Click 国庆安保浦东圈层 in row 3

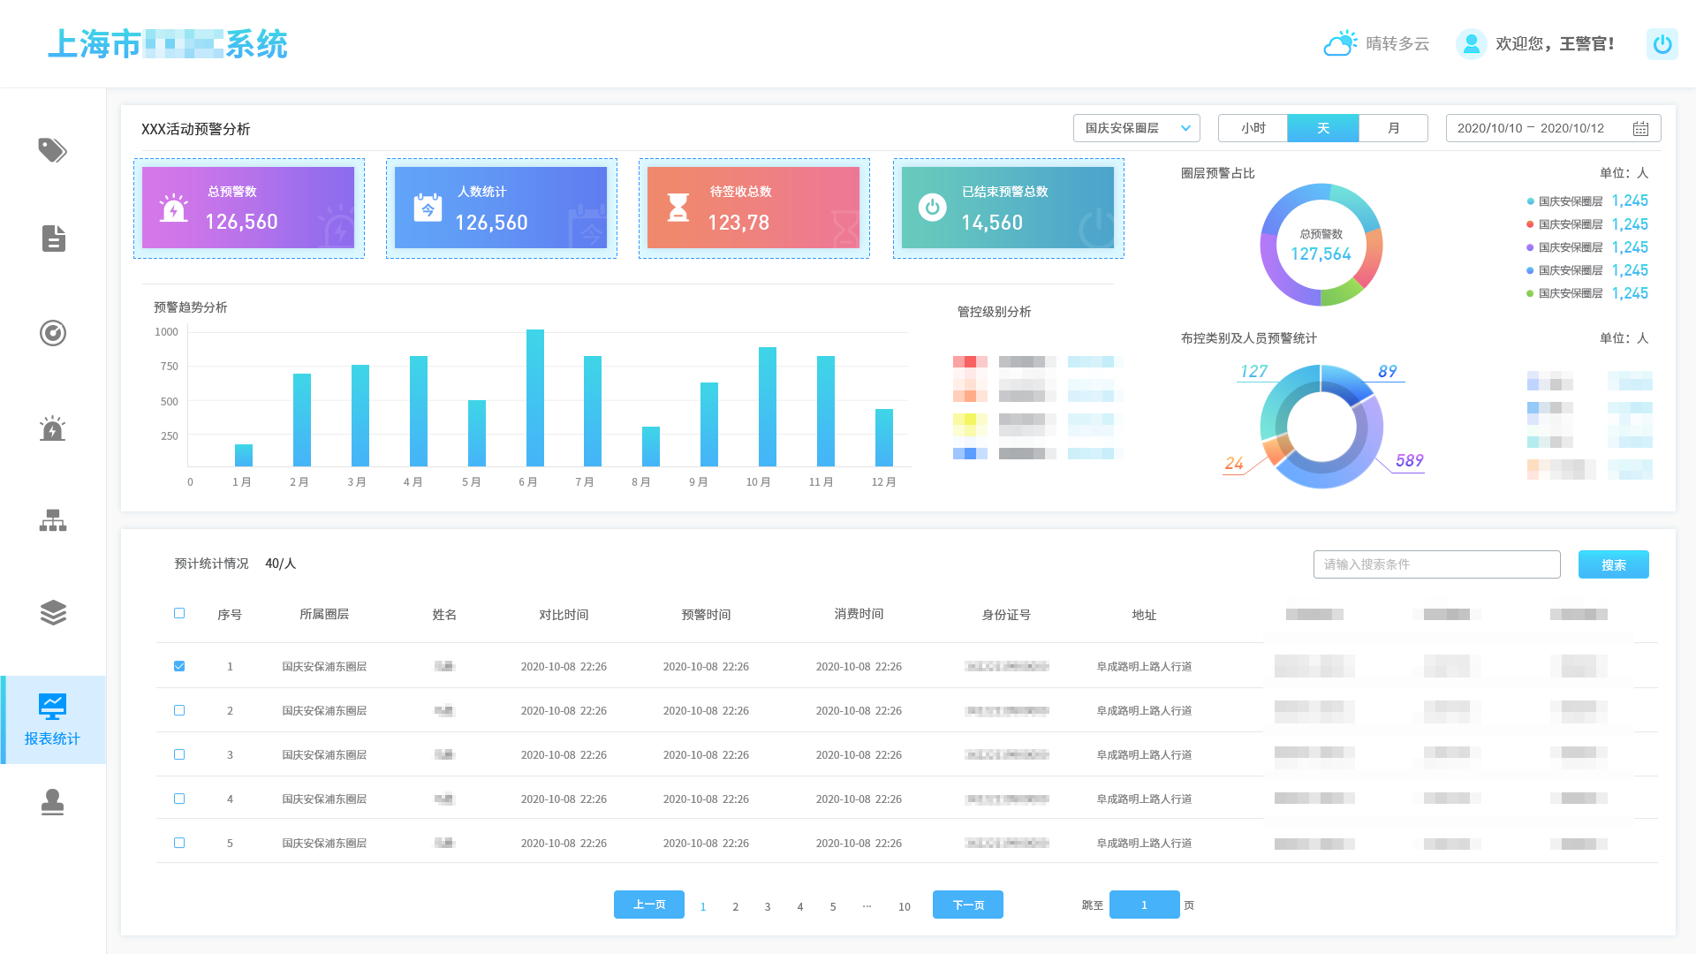[x=324, y=755]
